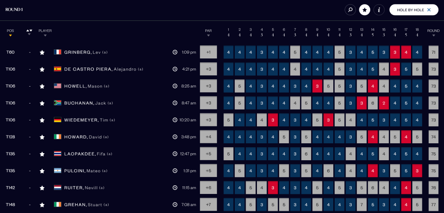The width and height of the screenshot is (444, 213).
Task: Click the star icon beside Grehan, Stuart
Action: point(42,205)
